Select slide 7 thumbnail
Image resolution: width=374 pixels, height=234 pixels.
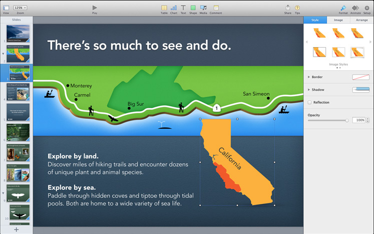(x=18, y=152)
